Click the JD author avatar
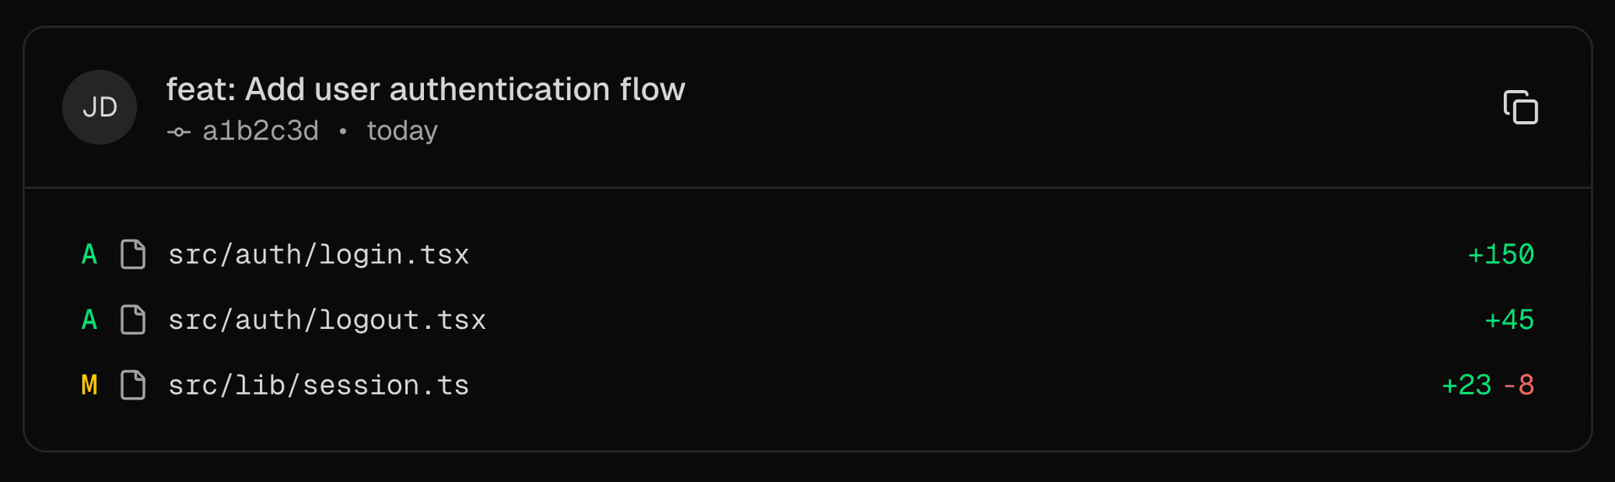This screenshot has width=1615, height=482. point(99,108)
